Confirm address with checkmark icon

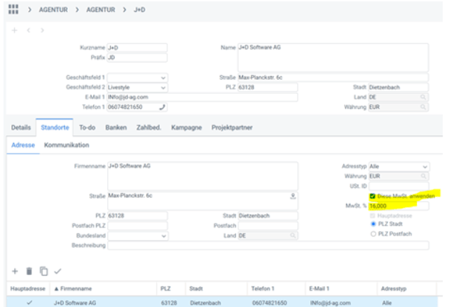pyautogui.click(x=57, y=271)
